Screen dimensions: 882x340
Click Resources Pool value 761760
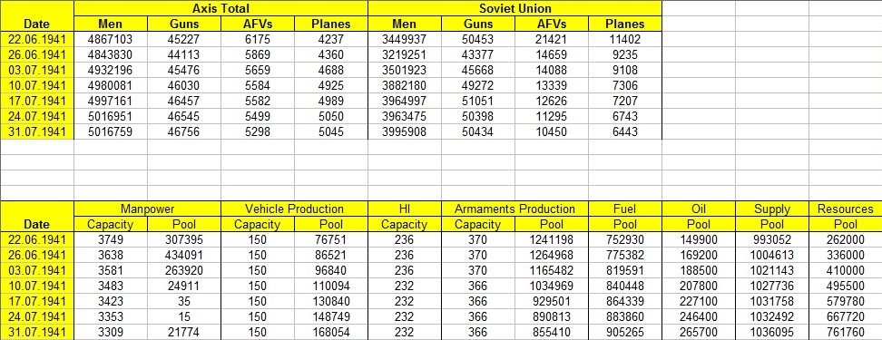846,333
